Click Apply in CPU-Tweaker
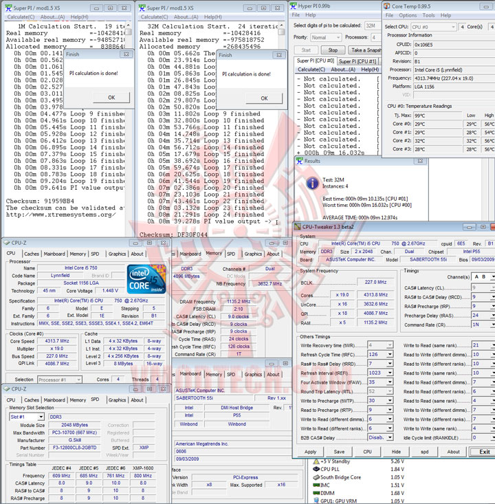 (x=310, y=452)
